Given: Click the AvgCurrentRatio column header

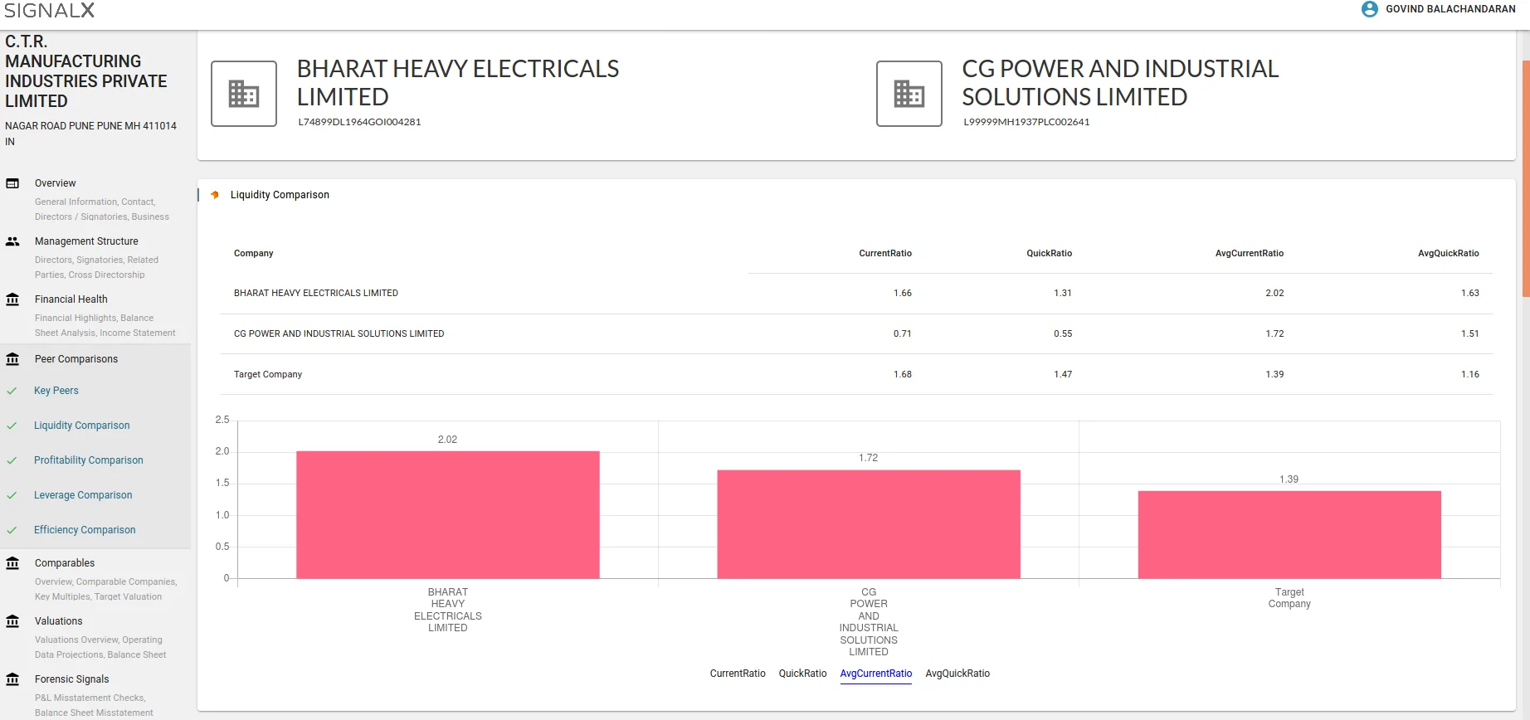Looking at the screenshot, I should 1250,254.
